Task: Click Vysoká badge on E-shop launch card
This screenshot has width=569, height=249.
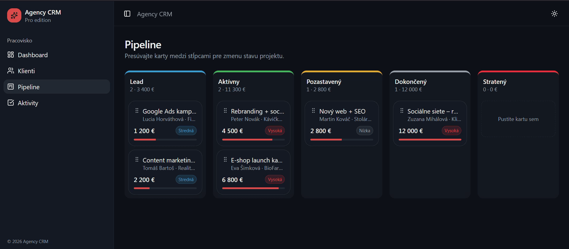Action: point(275,180)
